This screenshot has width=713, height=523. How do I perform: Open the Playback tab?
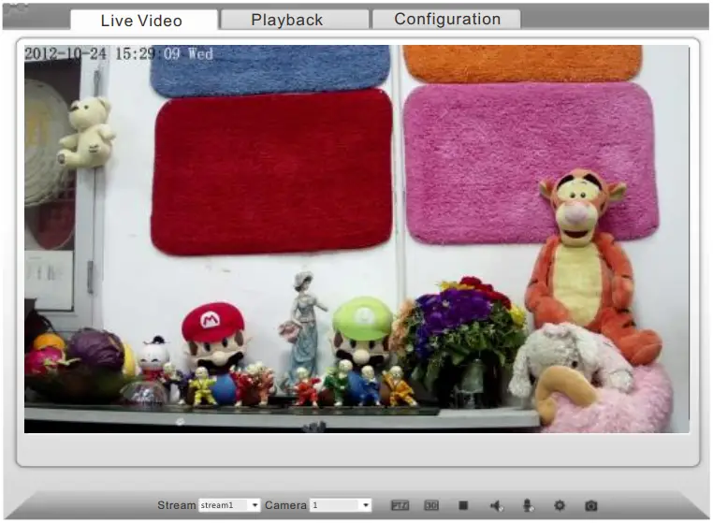(295, 20)
